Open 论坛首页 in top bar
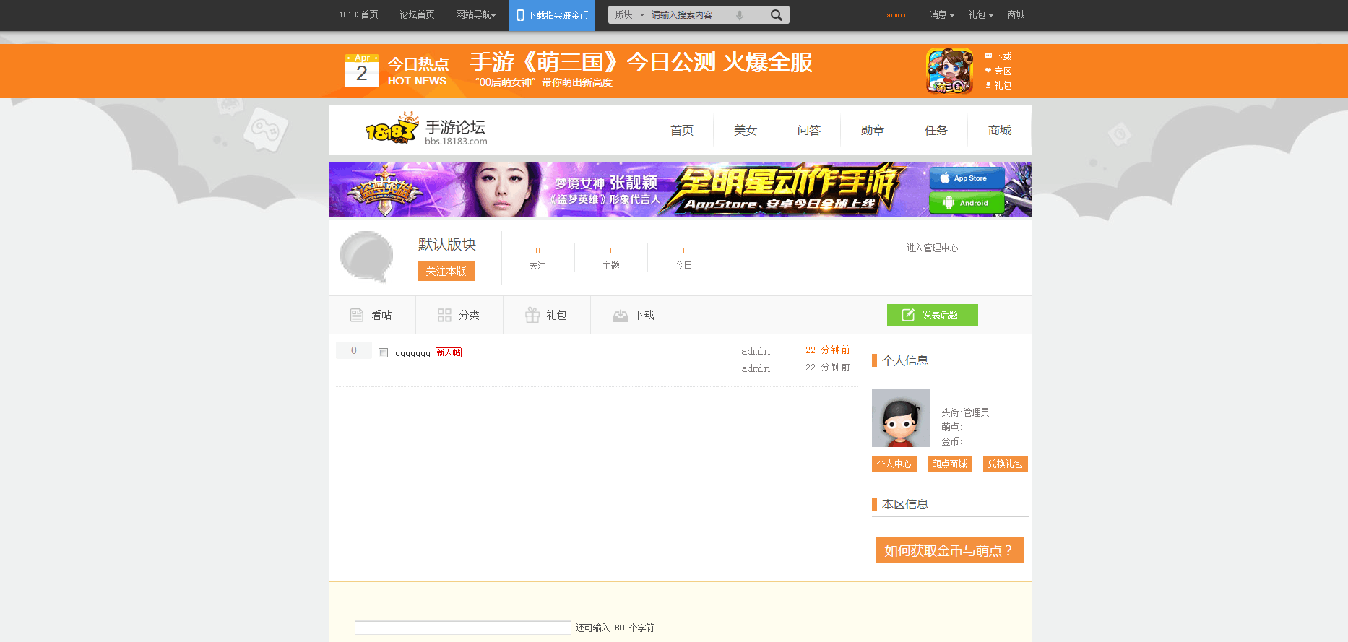This screenshot has height=642, width=1348. (x=417, y=15)
